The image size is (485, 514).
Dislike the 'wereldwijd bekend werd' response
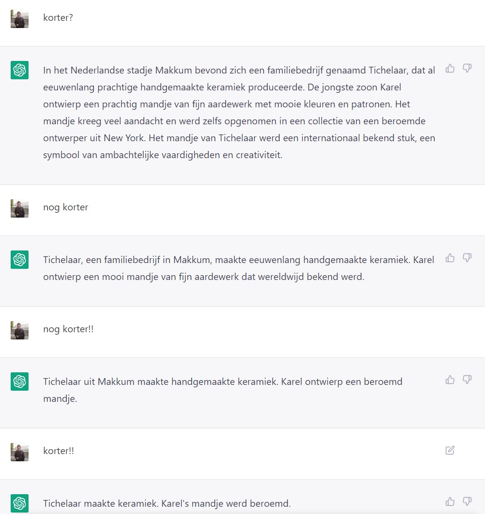[467, 258]
